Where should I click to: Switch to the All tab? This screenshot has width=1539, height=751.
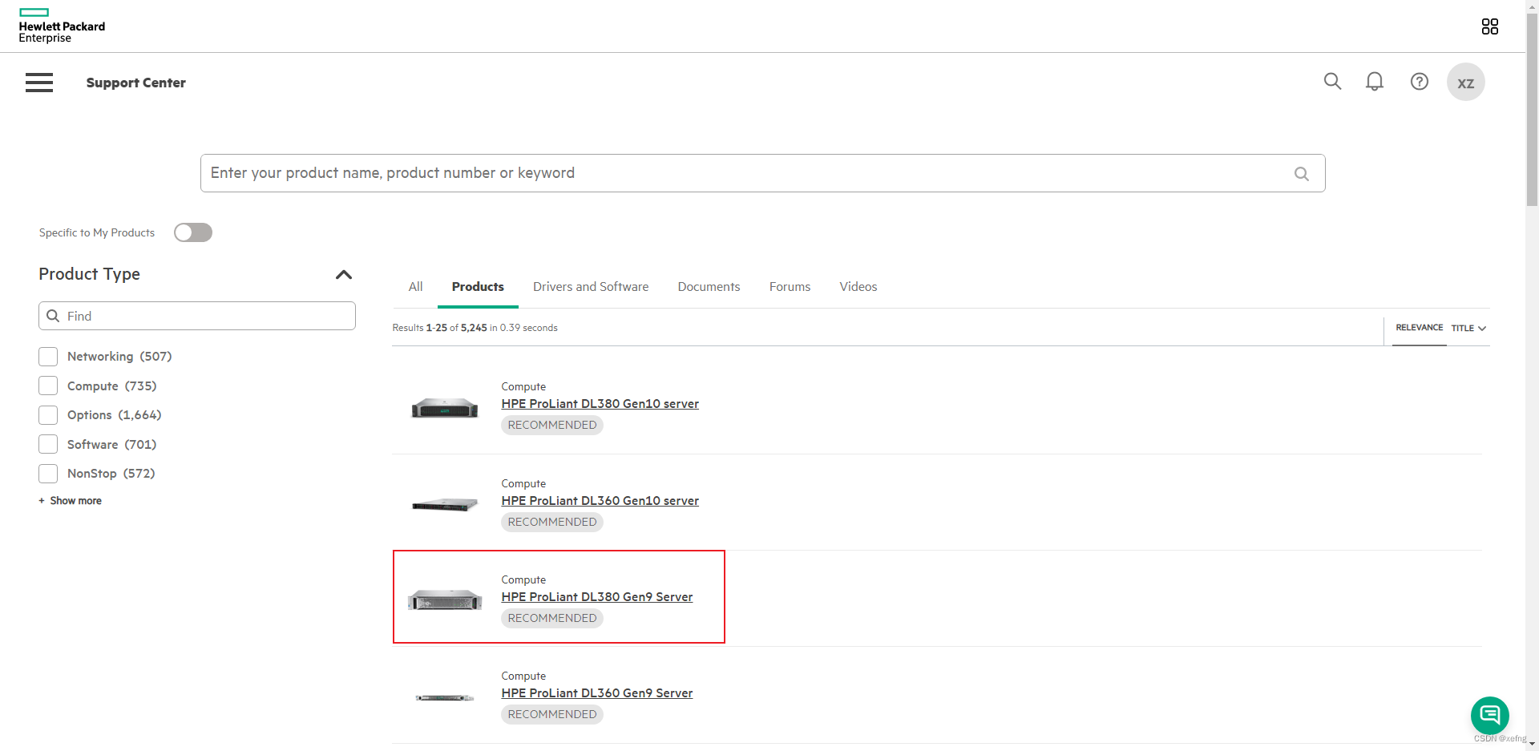point(415,287)
